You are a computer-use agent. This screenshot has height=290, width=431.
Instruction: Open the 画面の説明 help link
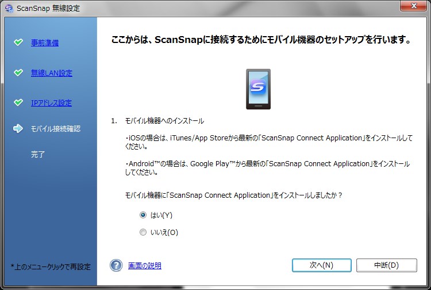coord(144,265)
